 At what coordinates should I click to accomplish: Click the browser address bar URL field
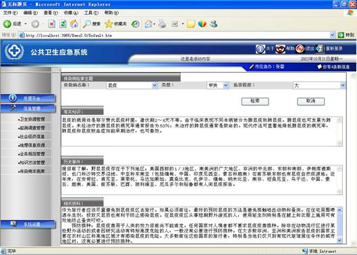click(x=176, y=35)
